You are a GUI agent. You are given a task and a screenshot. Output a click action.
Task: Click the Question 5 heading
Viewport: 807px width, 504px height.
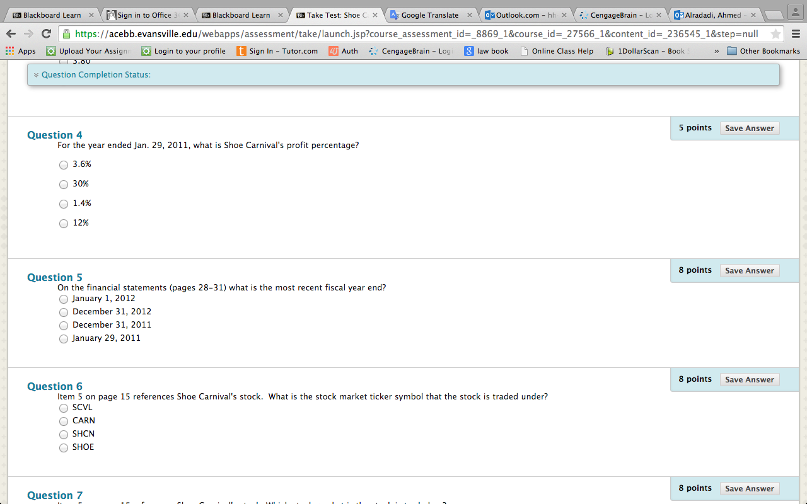click(55, 277)
